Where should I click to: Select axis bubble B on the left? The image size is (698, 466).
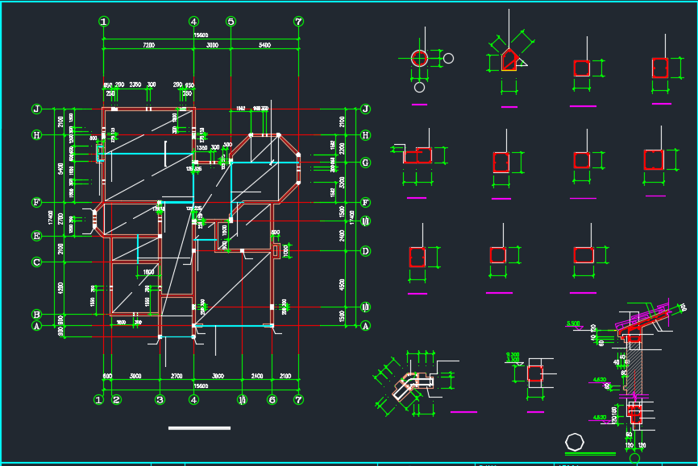(x=37, y=315)
